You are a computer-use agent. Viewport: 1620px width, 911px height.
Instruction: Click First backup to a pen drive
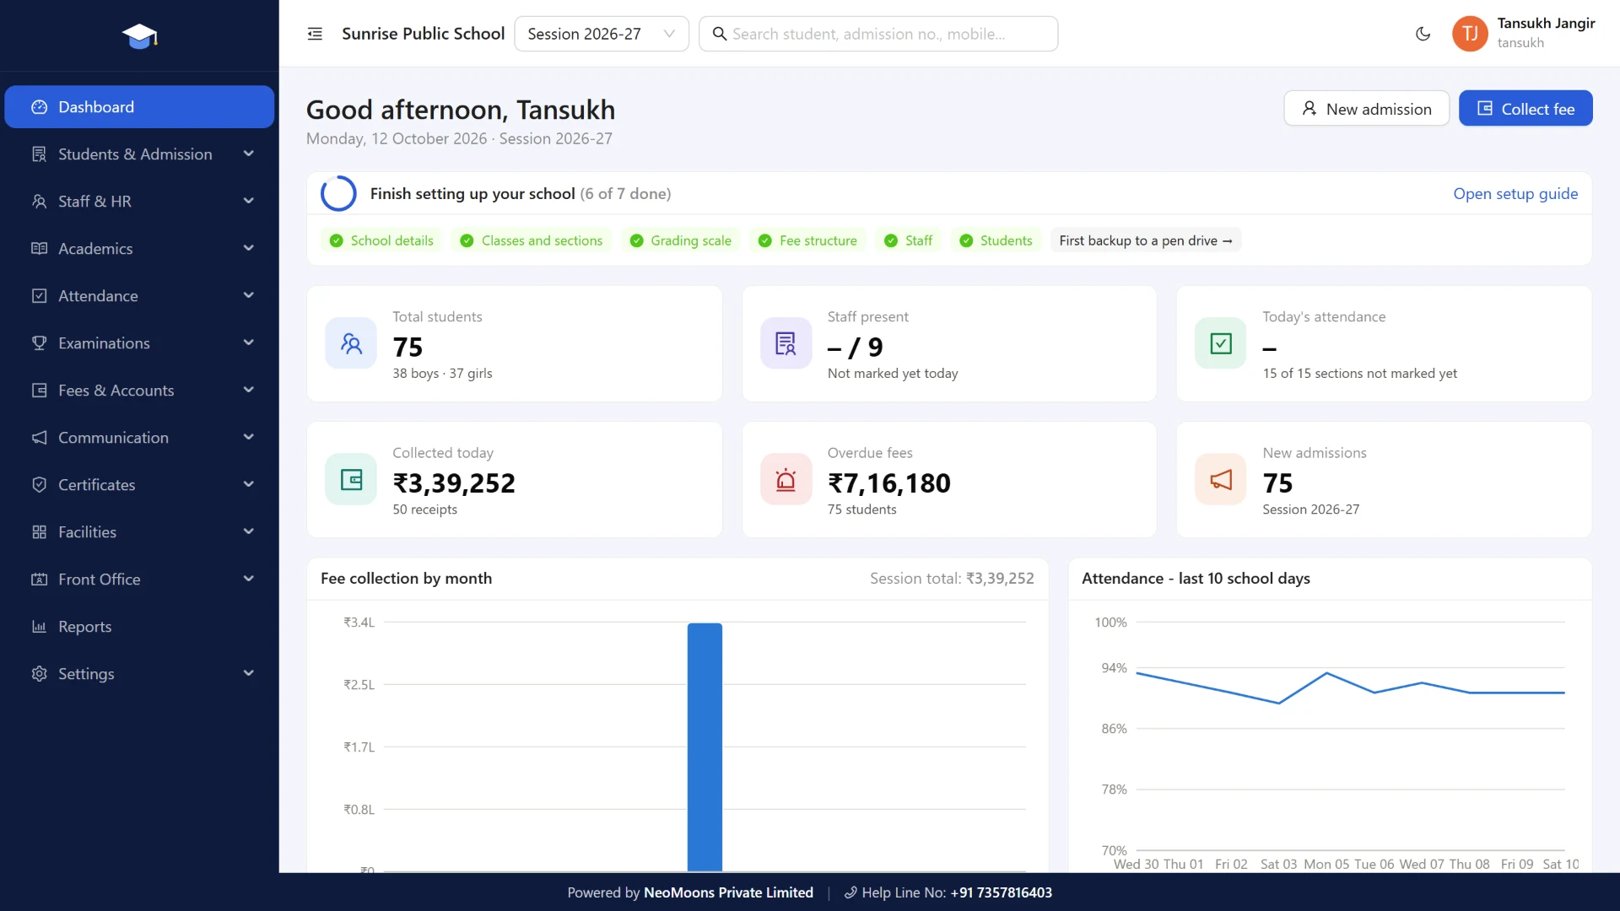tap(1146, 240)
